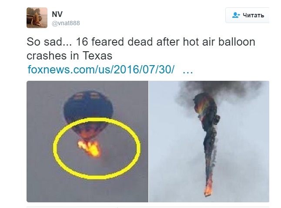281x208 pixels.
Task: Open the NV display name profile
Action: pos(57,14)
